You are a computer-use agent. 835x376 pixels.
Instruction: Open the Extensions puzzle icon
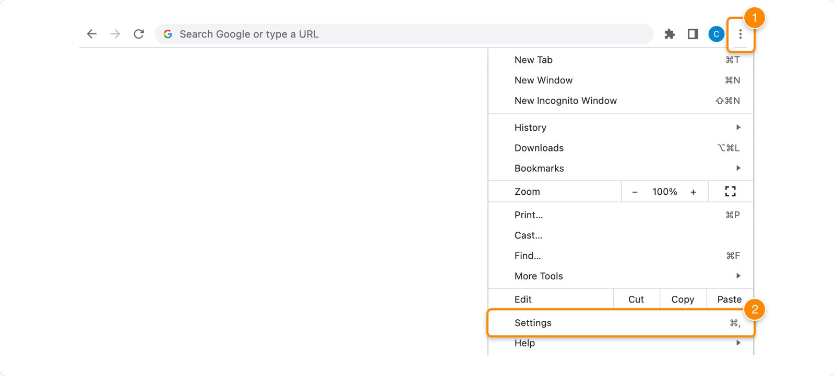point(670,34)
